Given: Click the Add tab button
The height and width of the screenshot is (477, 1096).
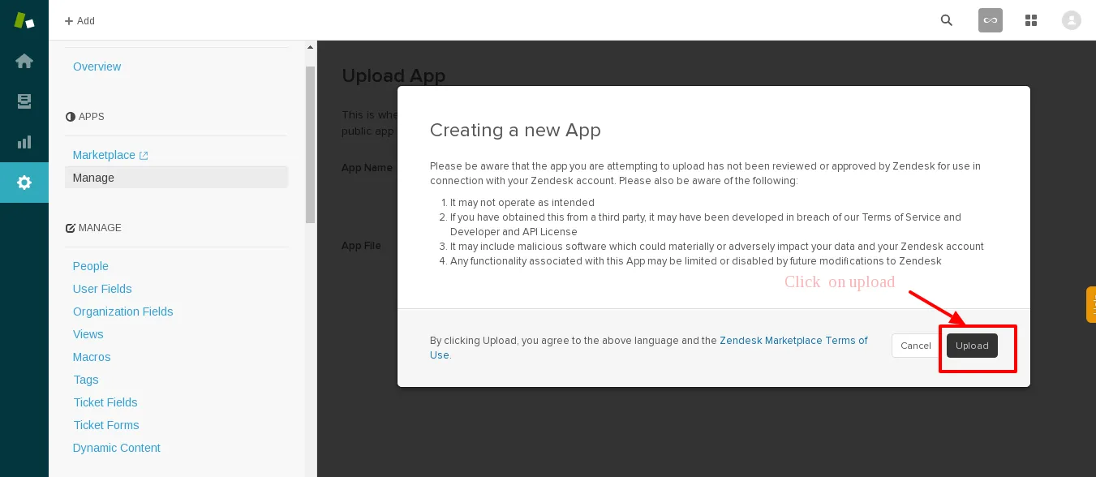Looking at the screenshot, I should pyautogui.click(x=80, y=21).
